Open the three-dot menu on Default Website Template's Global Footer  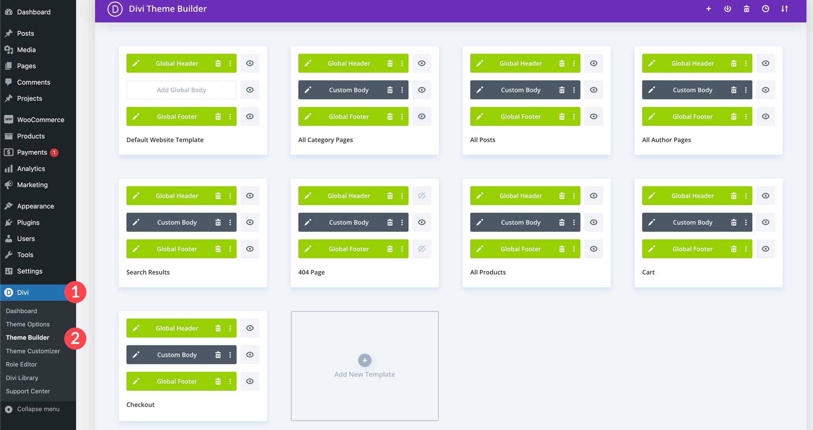[230, 116]
